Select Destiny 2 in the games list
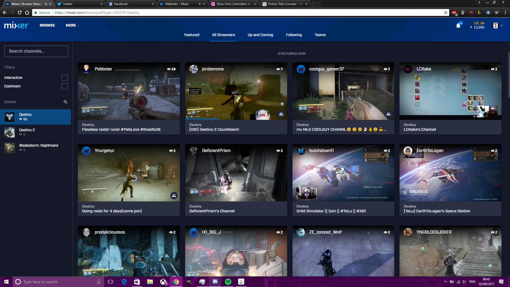Screen dimensions: 510x287 (35, 132)
